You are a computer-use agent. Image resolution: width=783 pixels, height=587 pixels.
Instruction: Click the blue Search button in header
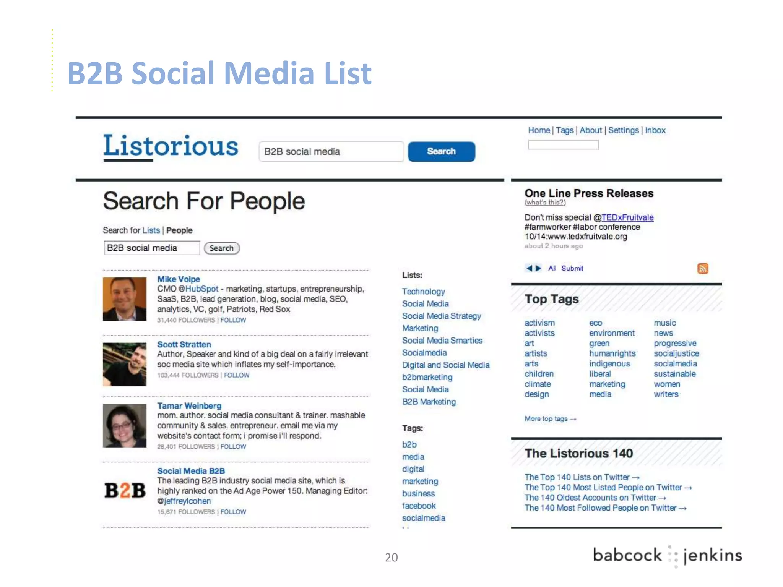point(442,151)
